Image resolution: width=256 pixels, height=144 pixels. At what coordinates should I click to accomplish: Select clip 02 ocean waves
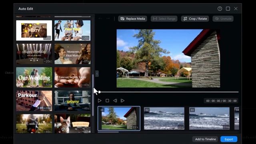(x=164, y=118)
